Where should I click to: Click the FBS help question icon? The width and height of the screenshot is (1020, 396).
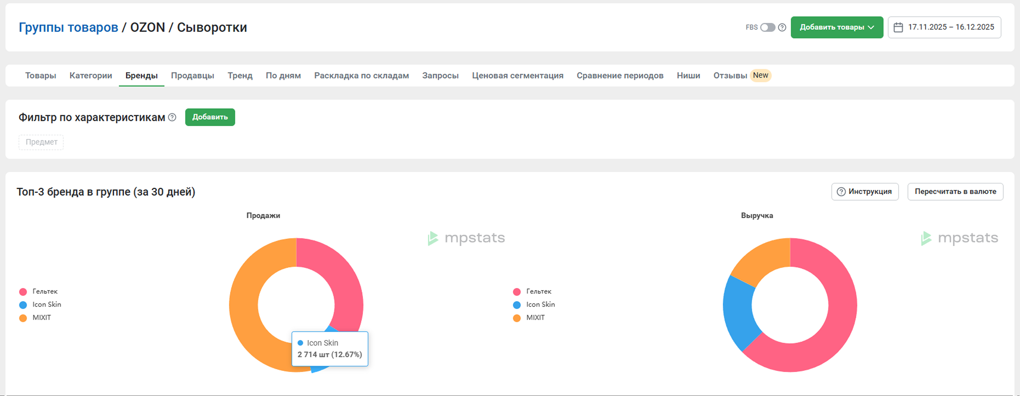782,27
